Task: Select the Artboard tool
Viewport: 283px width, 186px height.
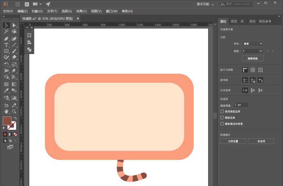Action: (6, 105)
